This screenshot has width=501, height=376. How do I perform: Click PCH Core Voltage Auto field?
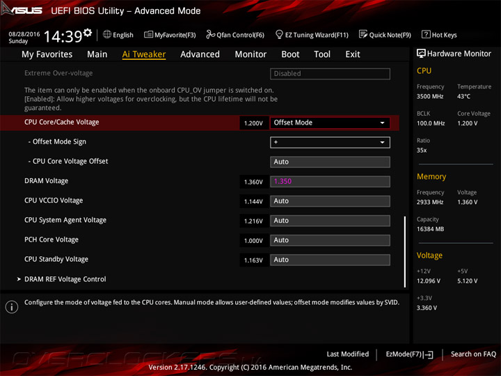coord(330,240)
